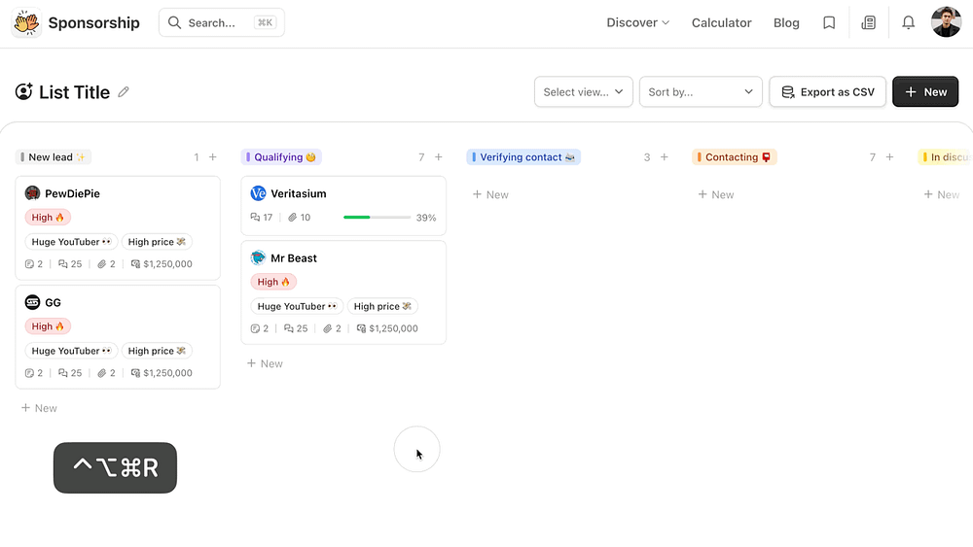Click the comments count 25 on PewDiePie card
This screenshot has width=973, height=547.
(x=70, y=264)
